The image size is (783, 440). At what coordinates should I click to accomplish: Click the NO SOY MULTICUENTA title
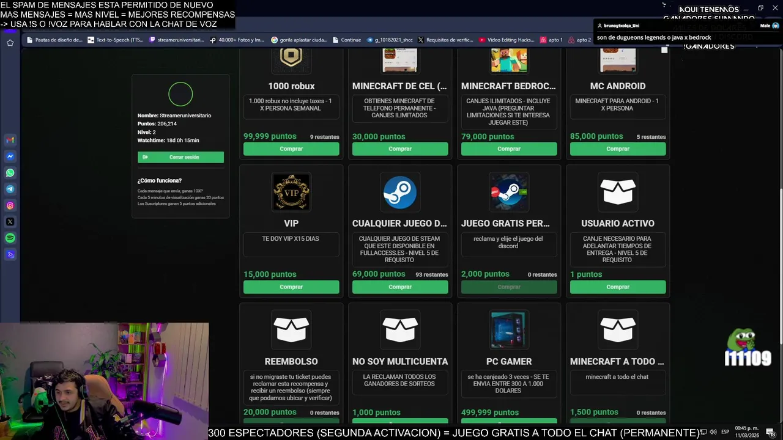point(400,361)
